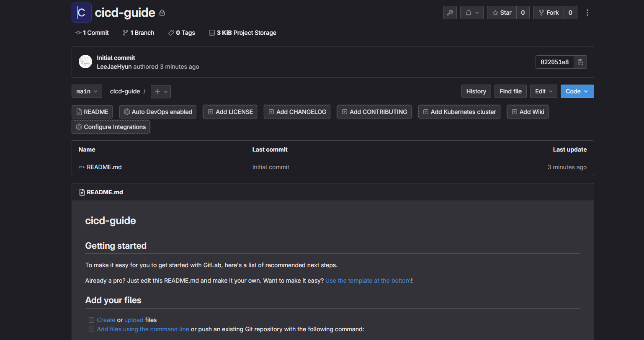Click the star count 0

click(x=523, y=13)
